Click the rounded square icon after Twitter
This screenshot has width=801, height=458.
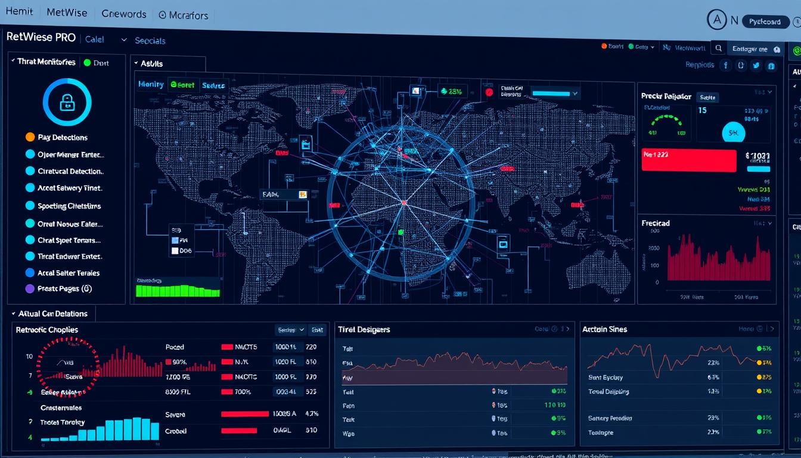[771, 66]
